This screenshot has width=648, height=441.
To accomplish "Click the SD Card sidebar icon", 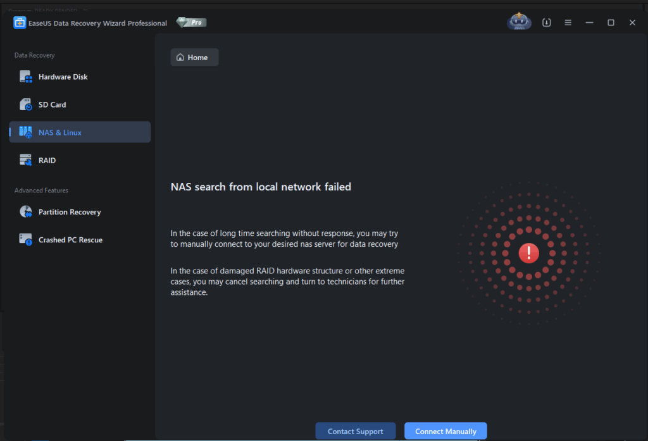I will coord(25,104).
